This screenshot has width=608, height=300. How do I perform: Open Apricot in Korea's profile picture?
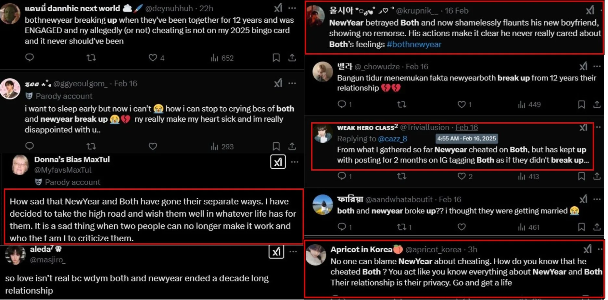(316, 255)
